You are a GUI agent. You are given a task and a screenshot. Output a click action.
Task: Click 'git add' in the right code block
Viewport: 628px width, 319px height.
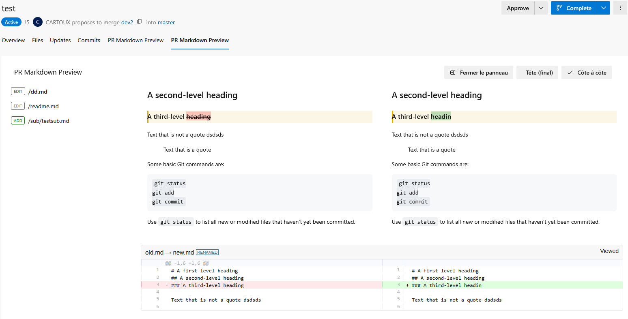click(407, 193)
